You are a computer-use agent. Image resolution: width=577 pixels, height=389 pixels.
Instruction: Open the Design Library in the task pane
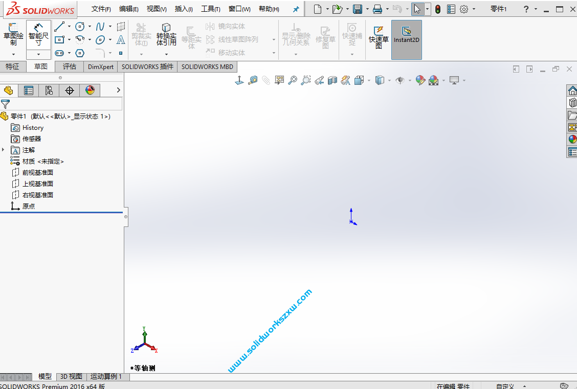[572, 102]
